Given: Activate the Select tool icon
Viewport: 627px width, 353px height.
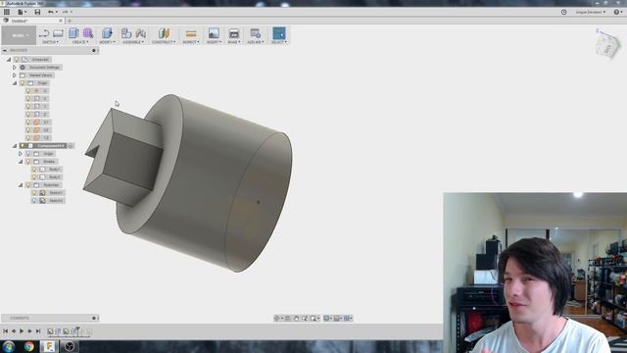Looking at the screenshot, I should tap(279, 33).
